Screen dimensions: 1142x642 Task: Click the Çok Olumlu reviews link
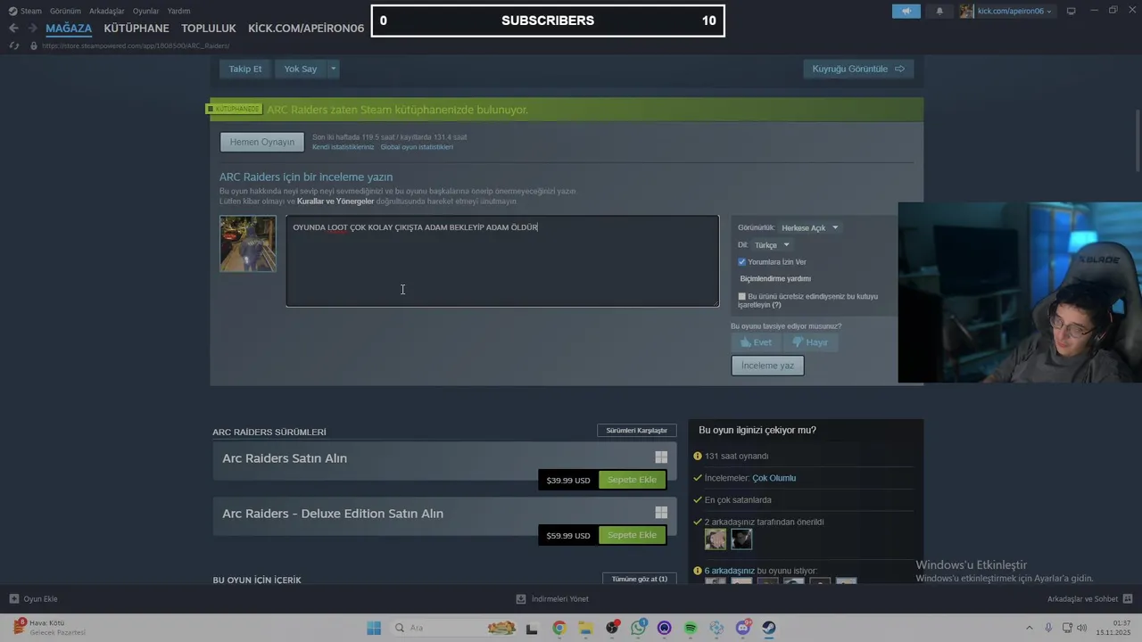click(x=774, y=478)
